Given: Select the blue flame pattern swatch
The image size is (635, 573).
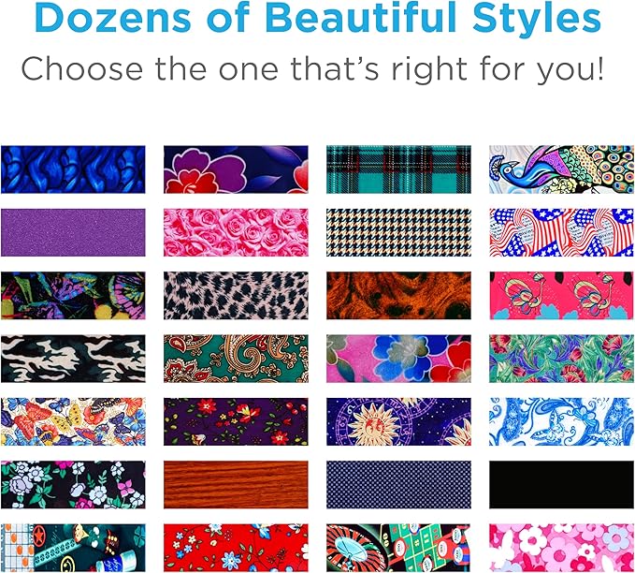Looking at the screenshot, I should [x=73, y=169].
